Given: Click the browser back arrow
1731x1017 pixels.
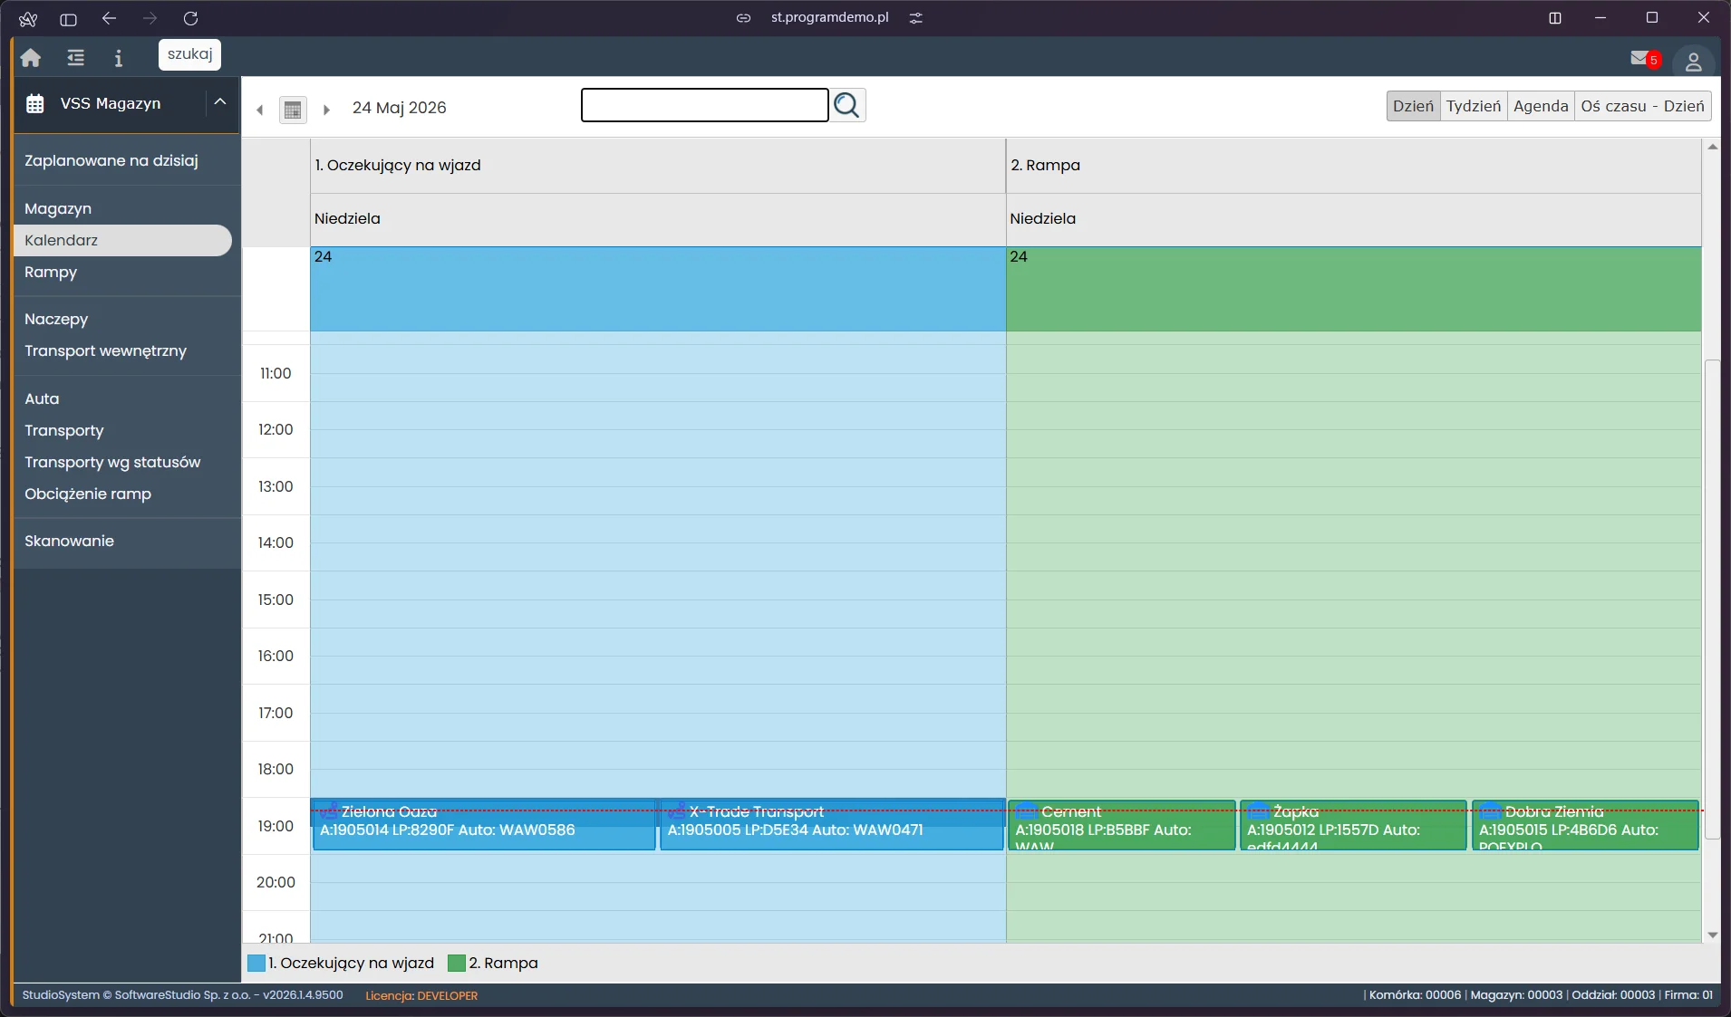Looking at the screenshot, I should 110,18.
